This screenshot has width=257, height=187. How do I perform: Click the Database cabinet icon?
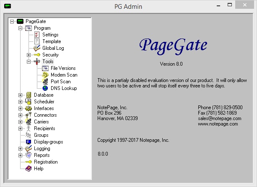29,95
